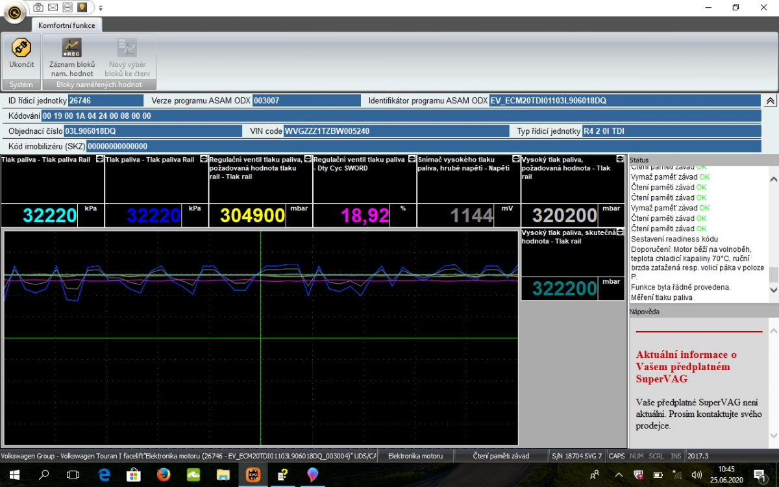This screenshot has width=779, height=487.
Task: Open the green cloud app on taskbar
Action: [x=193, y=475]
